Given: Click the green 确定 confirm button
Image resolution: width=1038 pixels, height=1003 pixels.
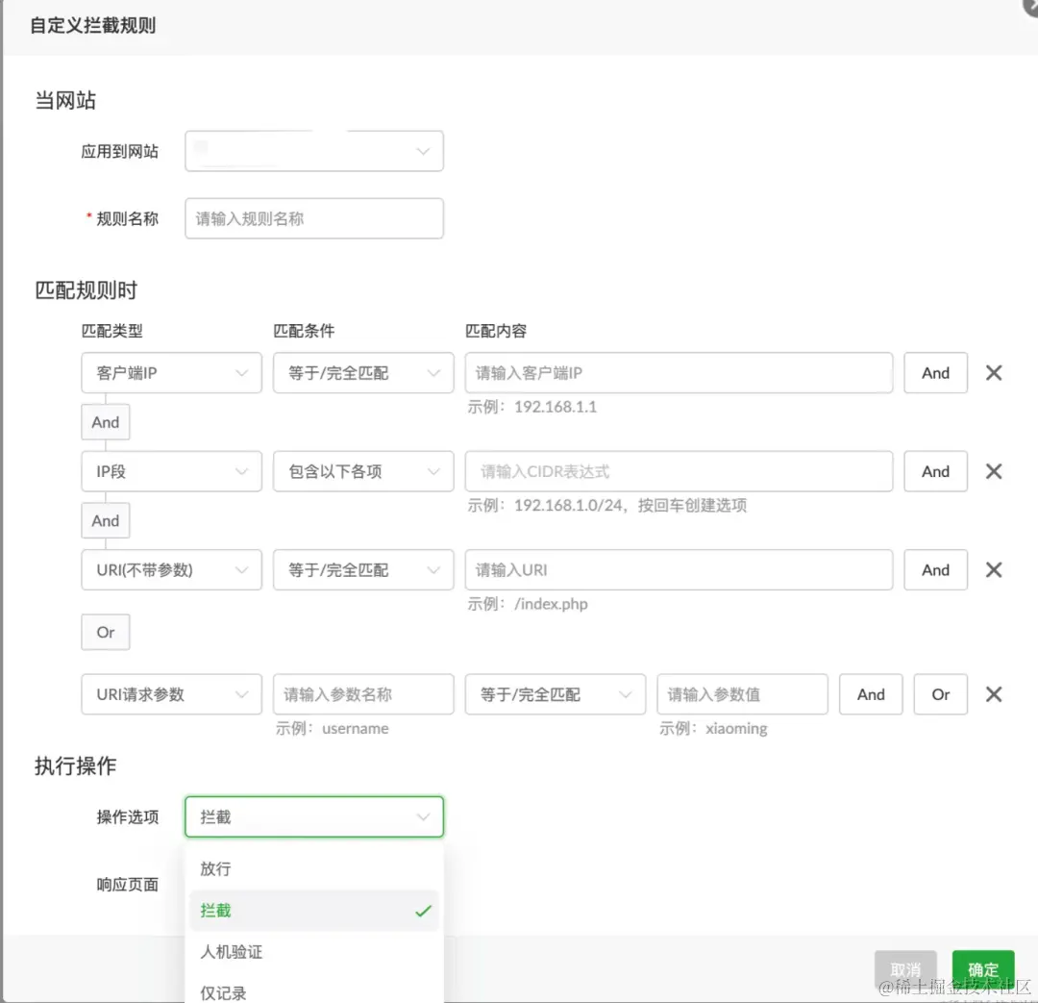Looking at the screenshot, I should coord(982,969).
